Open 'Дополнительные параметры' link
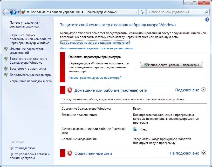Screen dimensions: 212x167 (x=30, y=75)
